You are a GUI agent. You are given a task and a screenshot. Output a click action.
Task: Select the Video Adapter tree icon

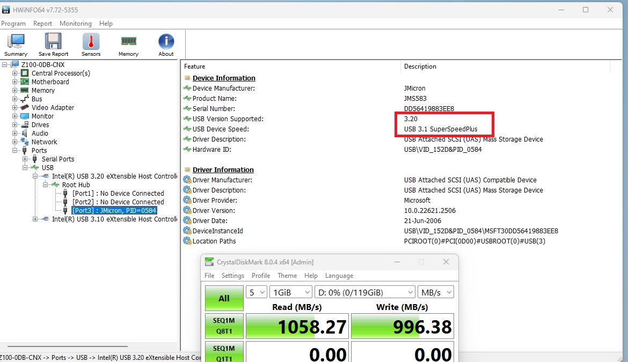click(x=25, y=107)
